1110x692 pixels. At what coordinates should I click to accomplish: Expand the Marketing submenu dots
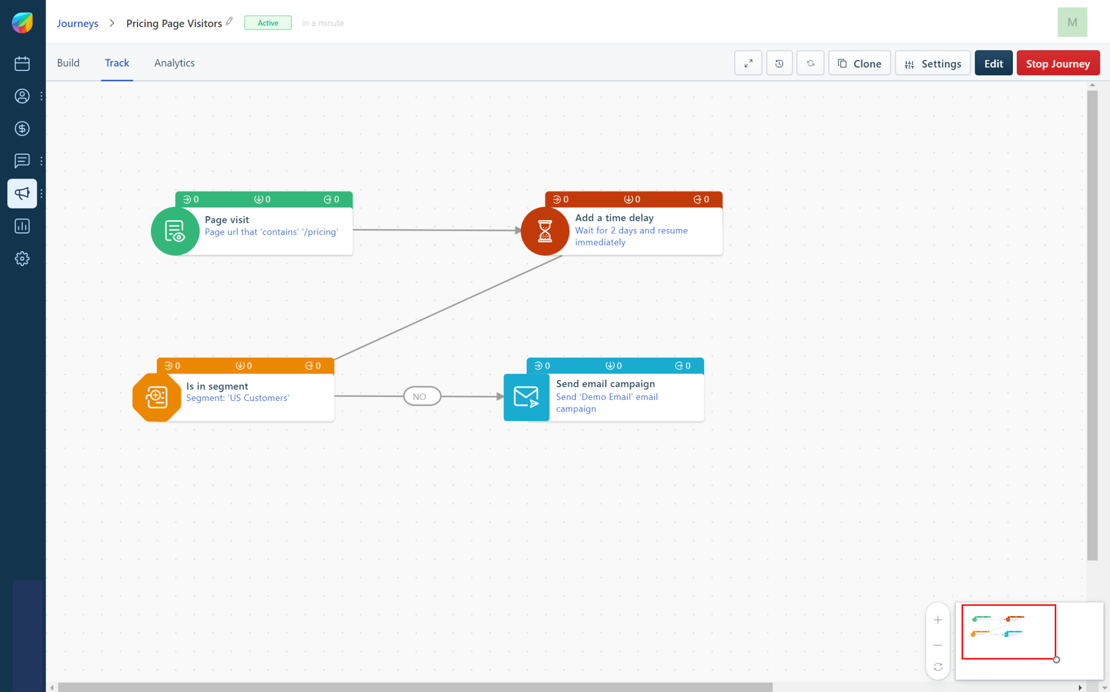tap(42, 194)
